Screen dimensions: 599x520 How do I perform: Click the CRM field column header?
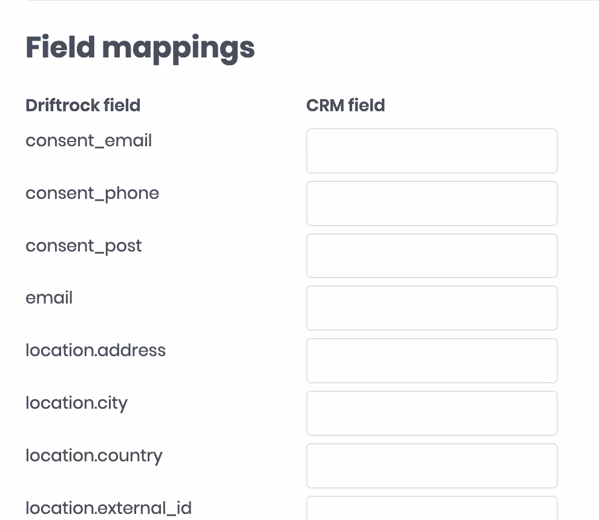point(345,105)
